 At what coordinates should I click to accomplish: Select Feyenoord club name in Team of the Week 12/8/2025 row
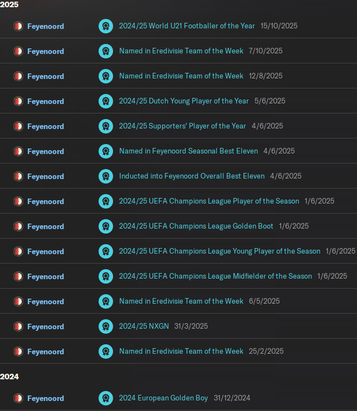(46, 77)
